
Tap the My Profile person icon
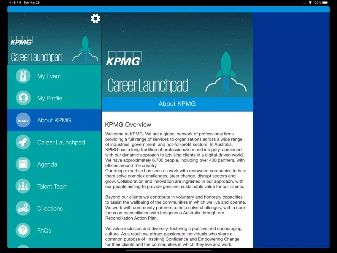click(x=23, y=98)
